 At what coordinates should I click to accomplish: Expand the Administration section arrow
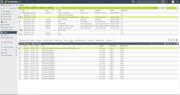(x=16, y=55)
